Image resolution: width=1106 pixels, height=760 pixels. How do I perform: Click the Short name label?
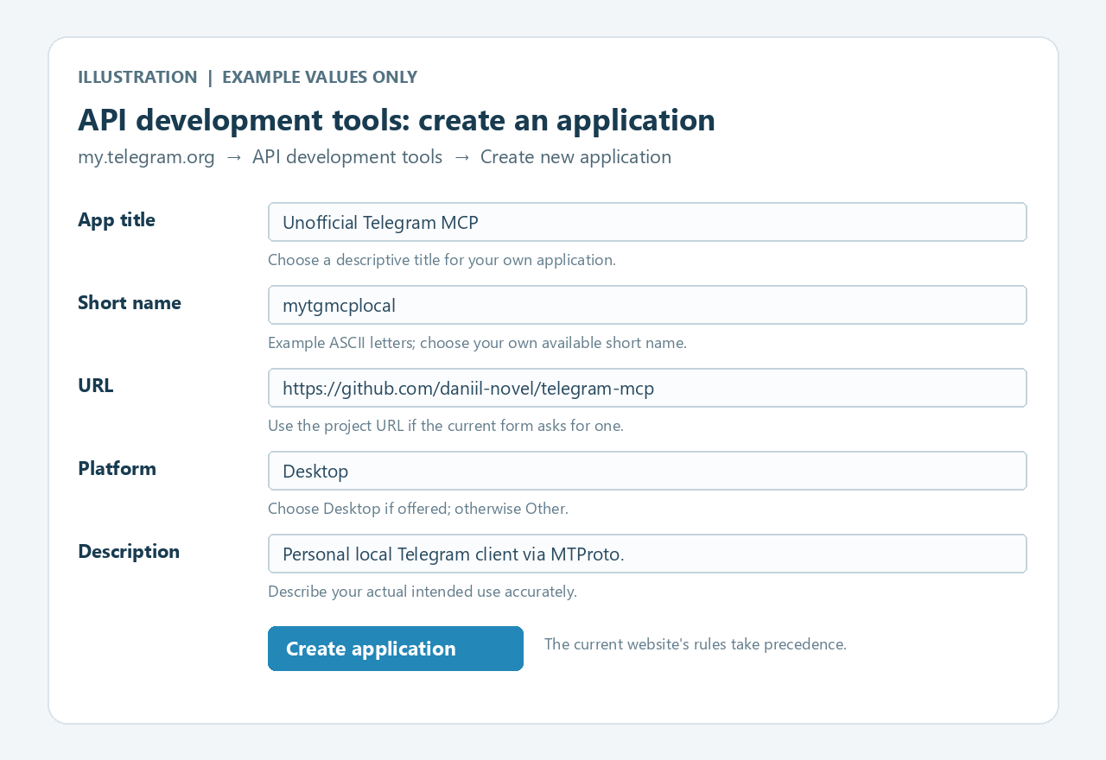[x=130, y=302]
